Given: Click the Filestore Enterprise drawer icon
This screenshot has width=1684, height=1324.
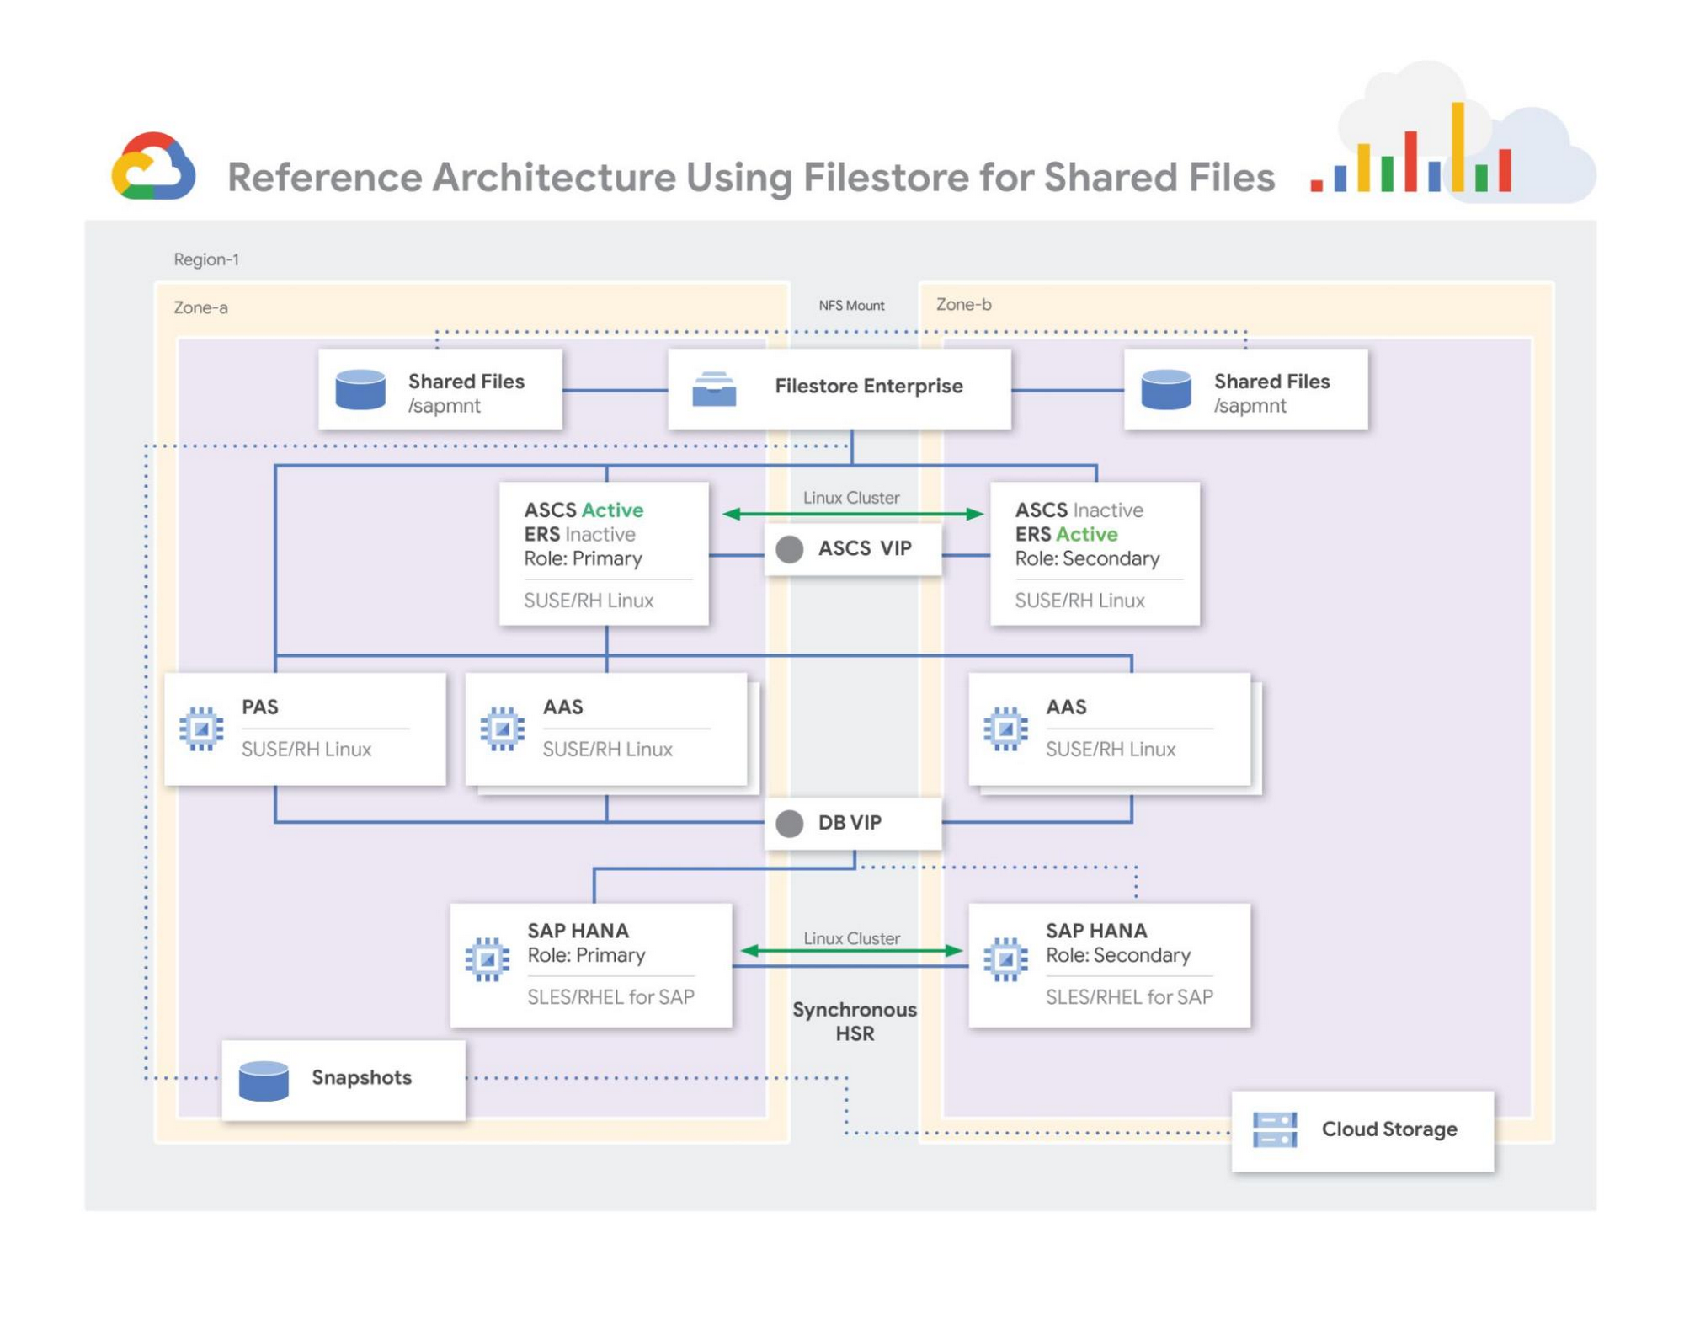Looking at the screenshot, I should (x=714, y=389).
